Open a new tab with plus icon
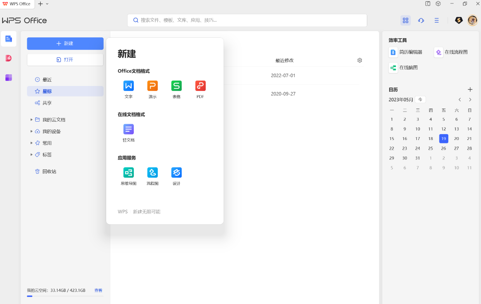The width and height of the screenshot is (481, 304). coord(40,4)
